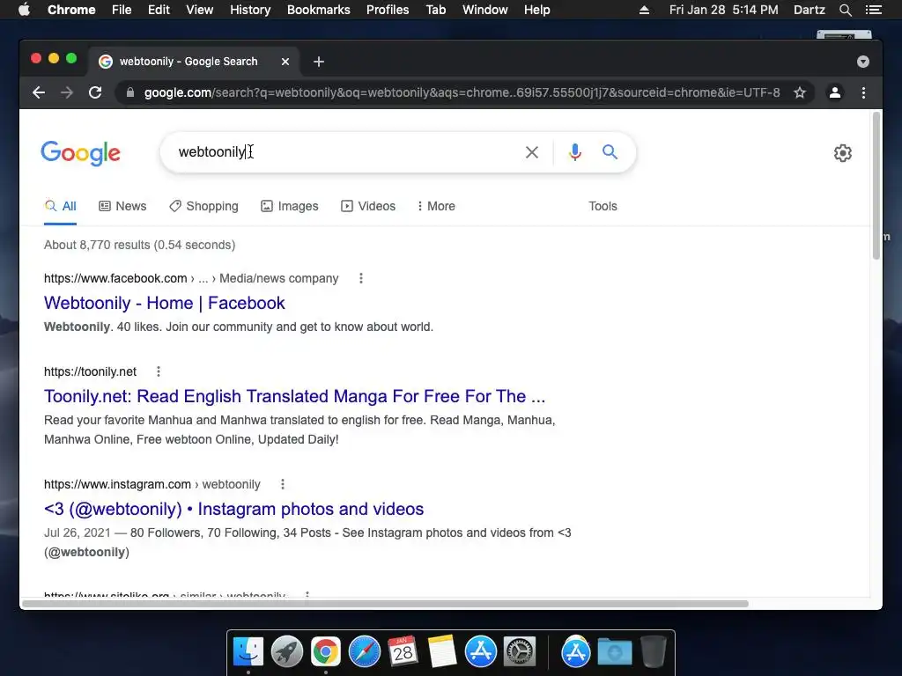
Task: Open the Help menu
Action: pos(536,10)
